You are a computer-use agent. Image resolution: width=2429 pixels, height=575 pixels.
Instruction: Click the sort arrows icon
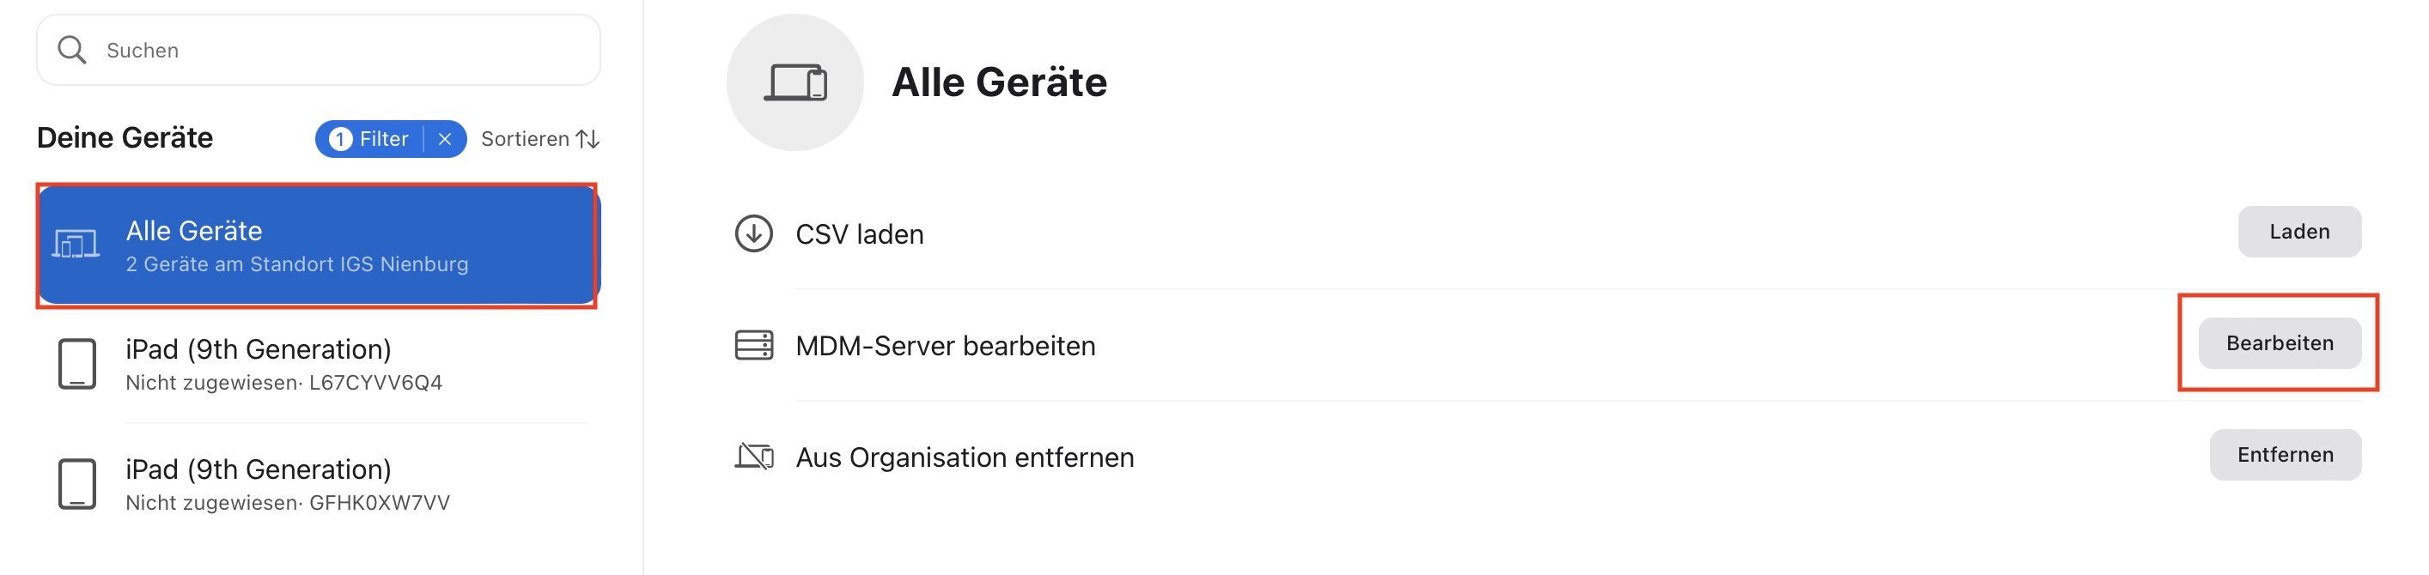tap(588, 140)
